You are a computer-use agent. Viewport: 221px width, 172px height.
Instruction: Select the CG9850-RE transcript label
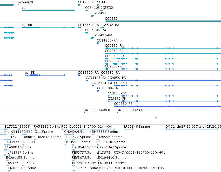point(114,61)
